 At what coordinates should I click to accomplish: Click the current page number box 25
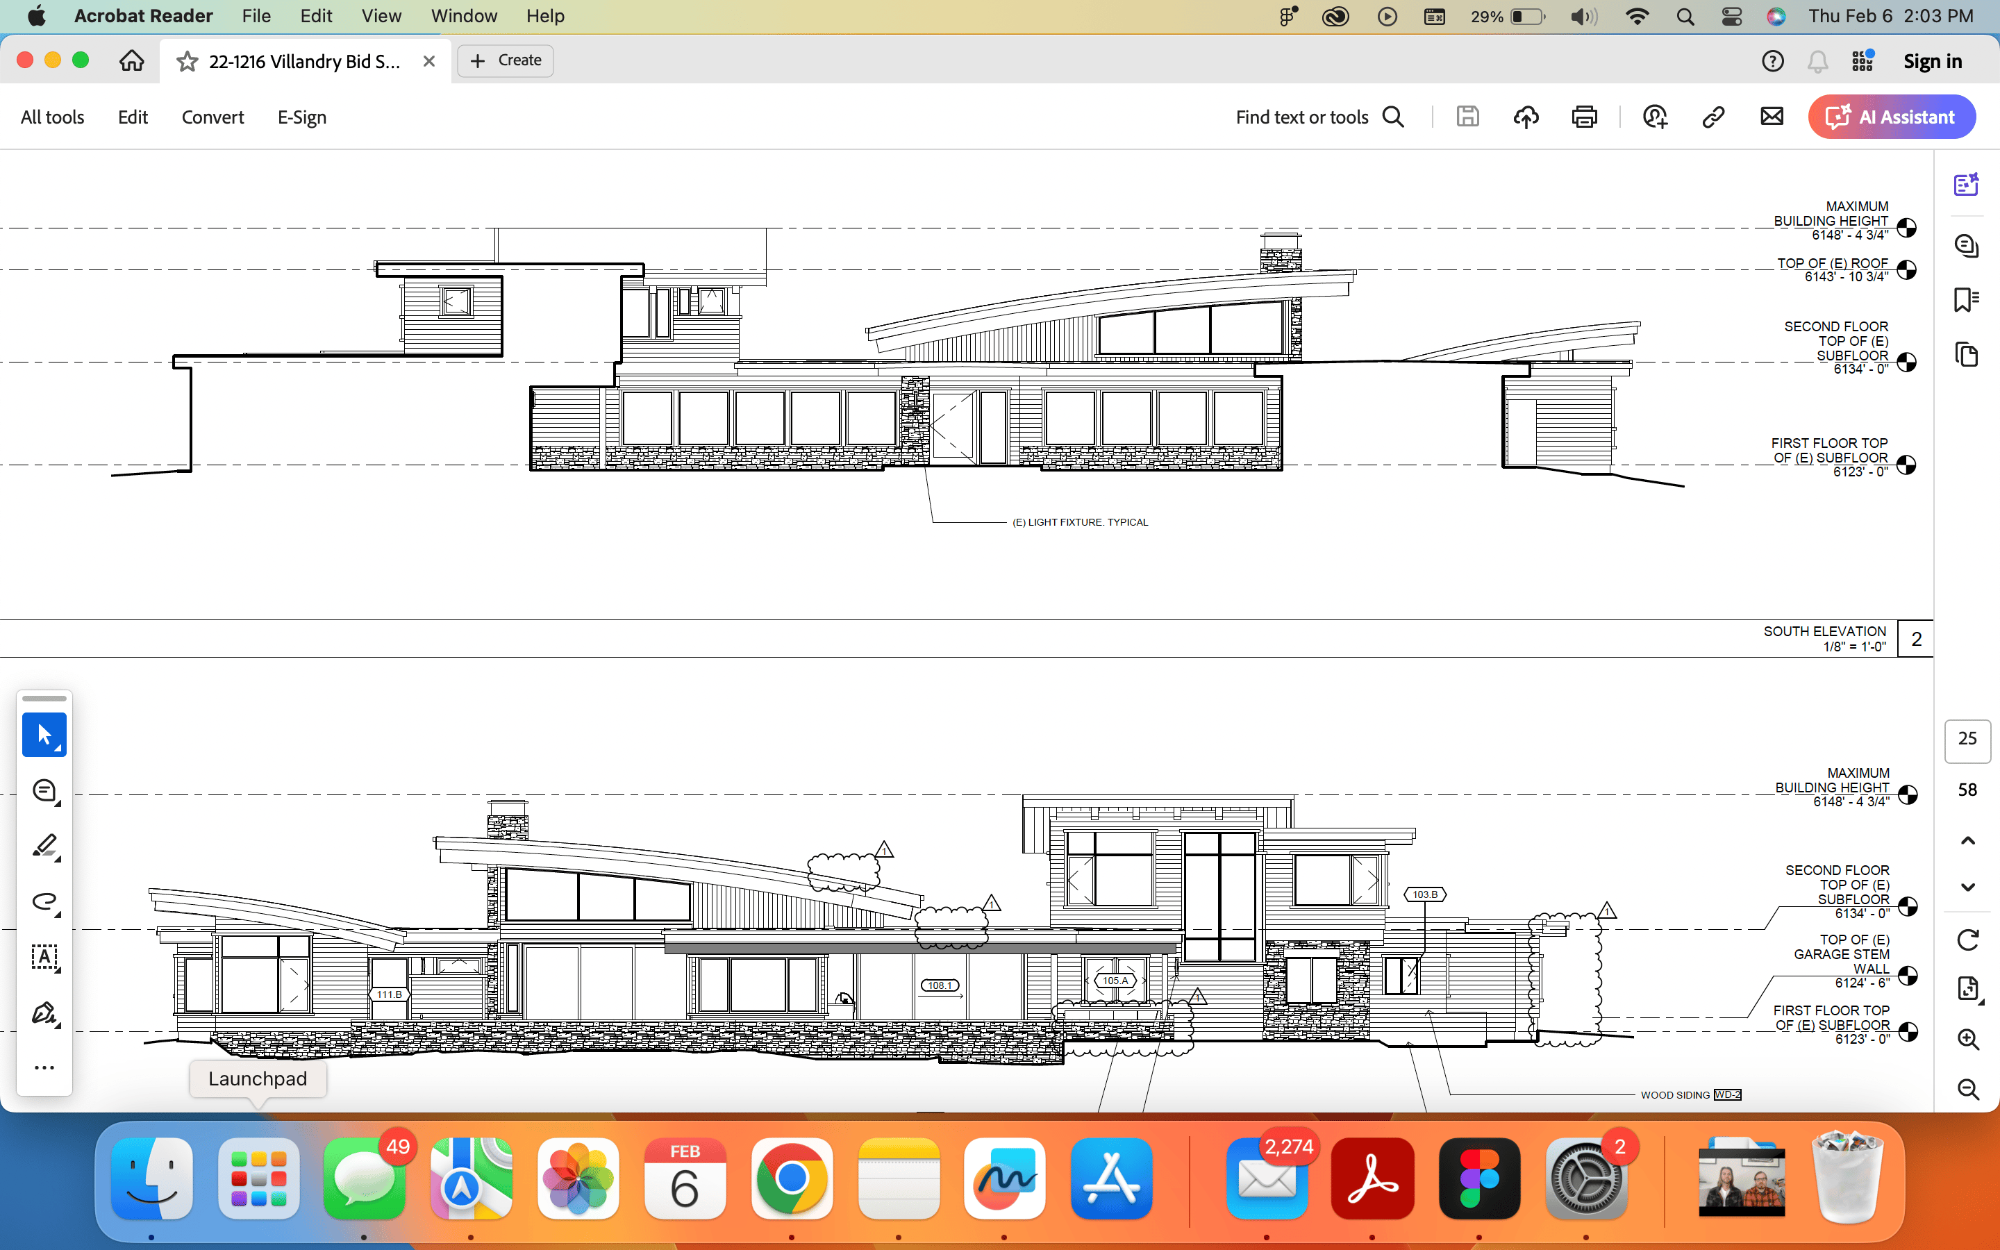coord(1967,739)
